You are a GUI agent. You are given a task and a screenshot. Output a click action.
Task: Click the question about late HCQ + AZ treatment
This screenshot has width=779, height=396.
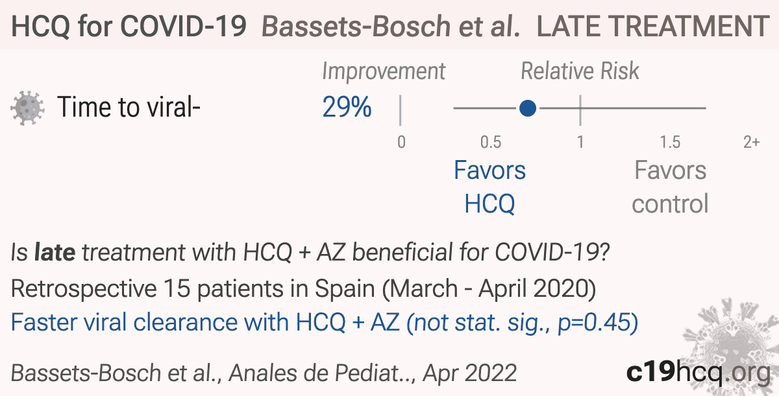coord(310,252)
